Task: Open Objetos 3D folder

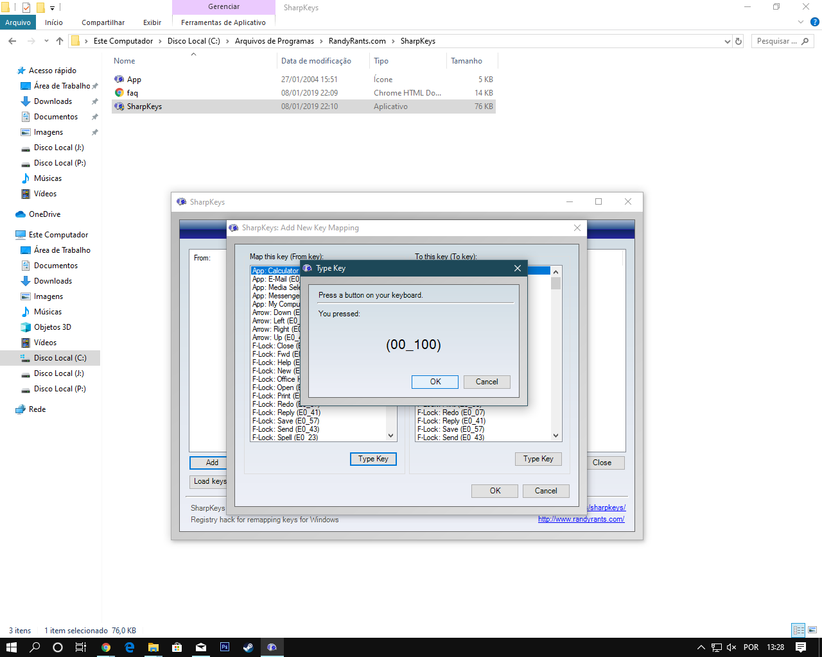Action: pos(52,327)
